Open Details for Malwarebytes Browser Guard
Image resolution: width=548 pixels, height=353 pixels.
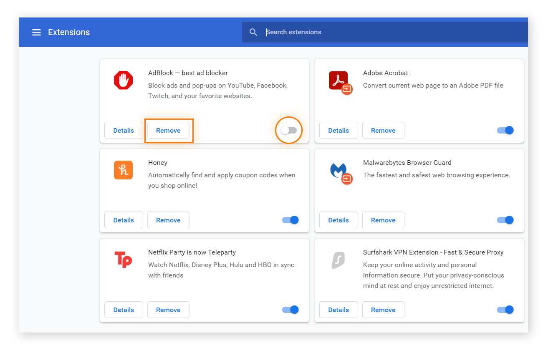tap(338, 220)
